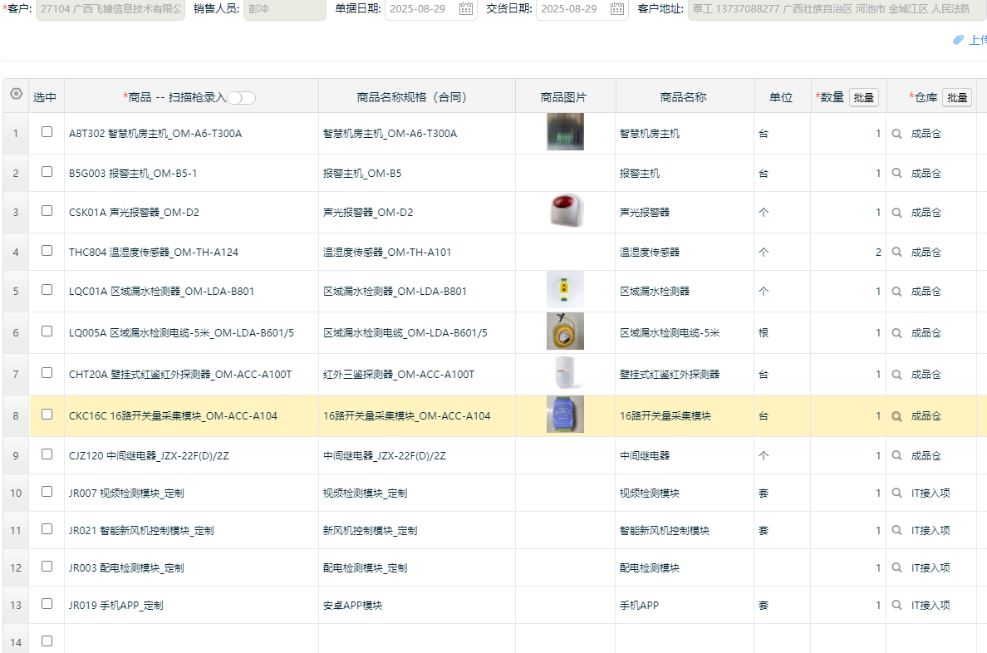Search warehouse for 中间继电器 row
Screen dimensions: 987x653
[897, 455]
